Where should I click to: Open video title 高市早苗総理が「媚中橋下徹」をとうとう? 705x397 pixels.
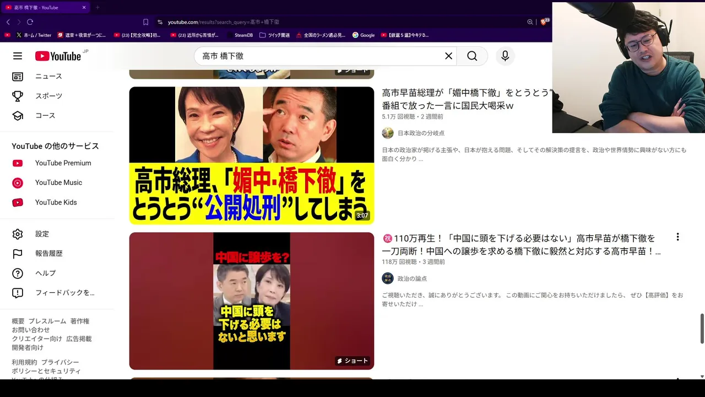467,99
